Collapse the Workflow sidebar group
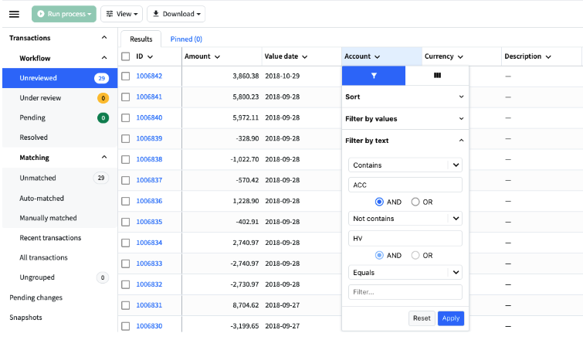This screenshot has width=583, height=340. [x=104, y=58]
